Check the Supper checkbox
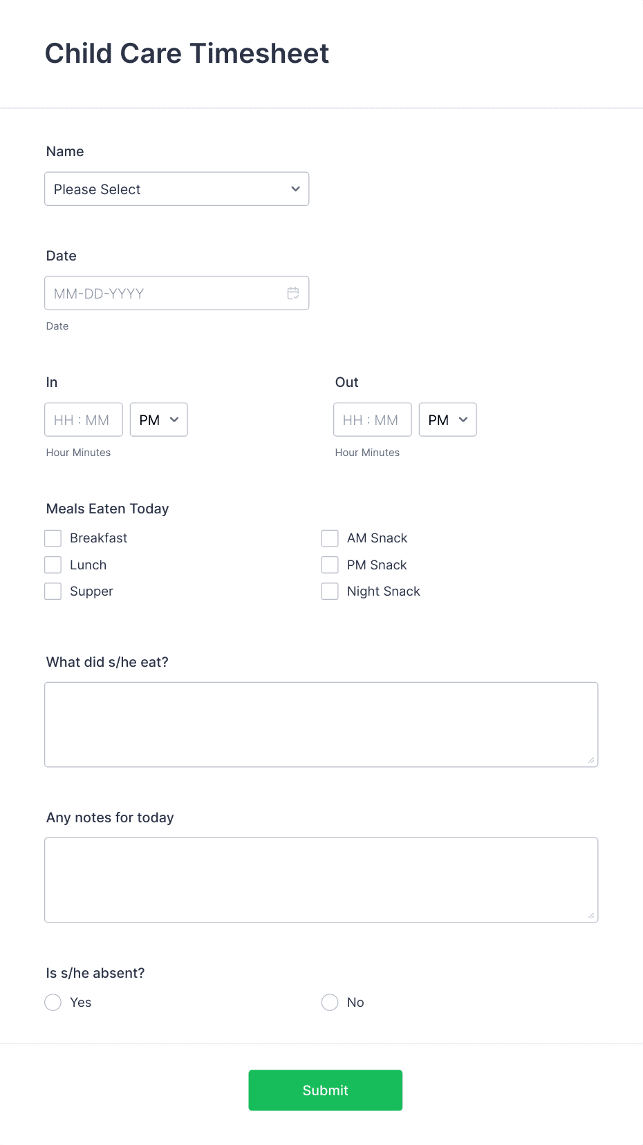 click(x=53, y=591)
